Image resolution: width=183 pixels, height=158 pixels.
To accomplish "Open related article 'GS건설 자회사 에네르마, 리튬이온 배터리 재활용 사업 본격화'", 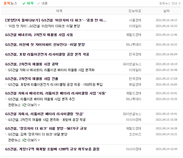I will point(51,70).
